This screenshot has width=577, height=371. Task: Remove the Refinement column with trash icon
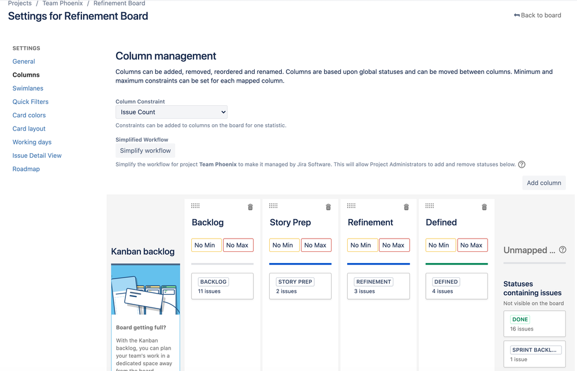click(406, 207)
